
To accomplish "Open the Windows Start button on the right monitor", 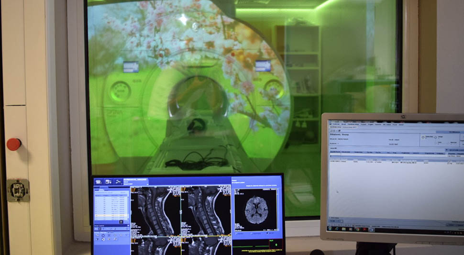I will tap(330, 228).
